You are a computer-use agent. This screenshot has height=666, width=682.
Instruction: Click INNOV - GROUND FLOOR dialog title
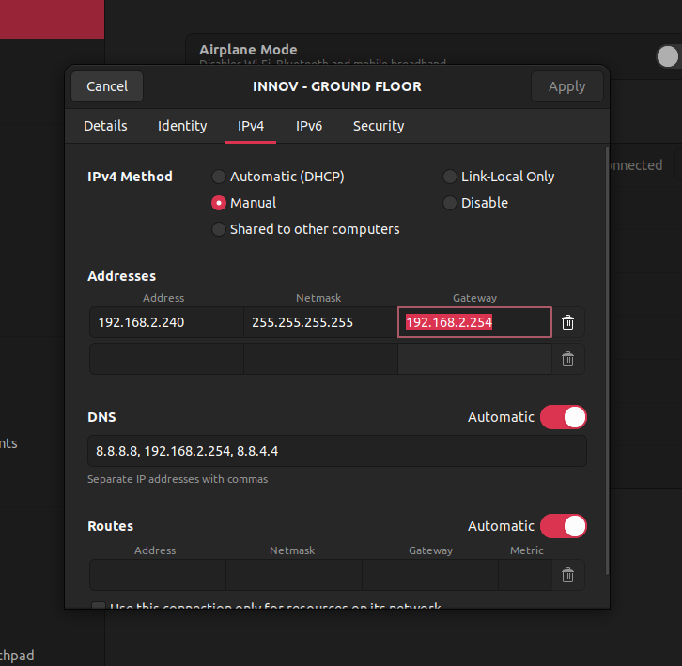tap(337, 86)
